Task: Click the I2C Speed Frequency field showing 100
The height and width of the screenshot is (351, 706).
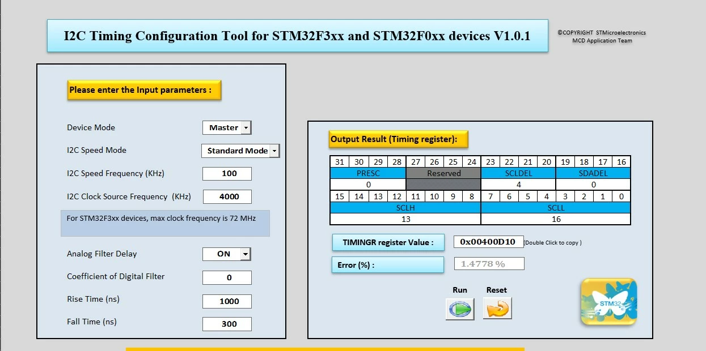Action: [x=227, y=173]
